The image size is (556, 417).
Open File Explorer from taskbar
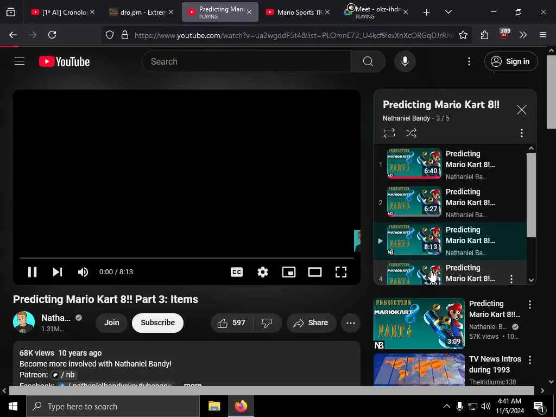coord(214,406)
